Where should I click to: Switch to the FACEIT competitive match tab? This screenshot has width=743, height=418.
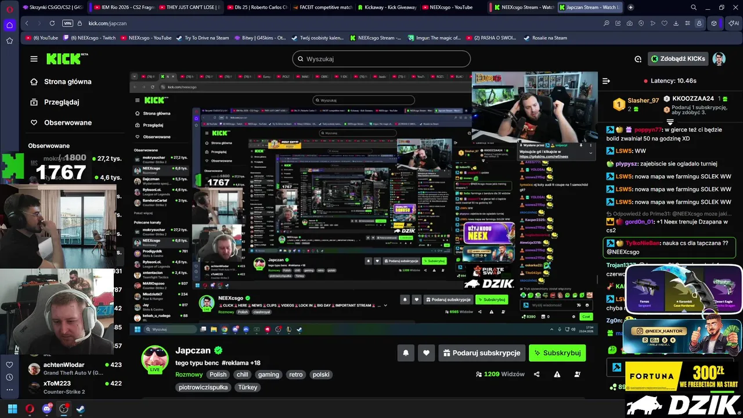[x=323, y=8]
